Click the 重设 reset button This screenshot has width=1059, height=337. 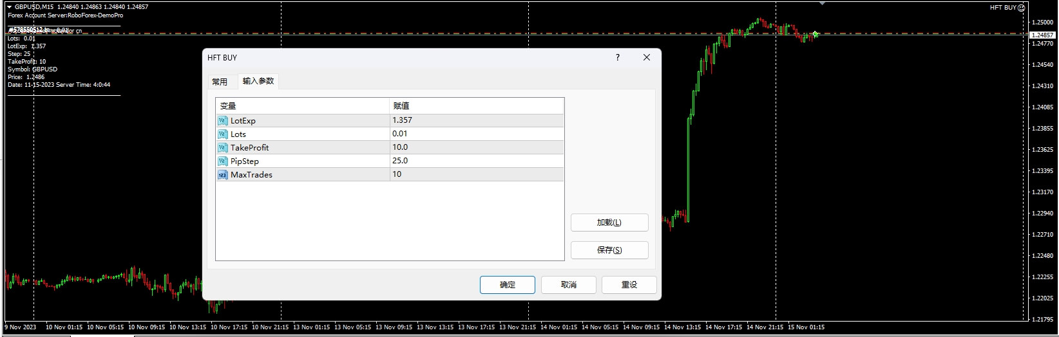pos(629,285)
